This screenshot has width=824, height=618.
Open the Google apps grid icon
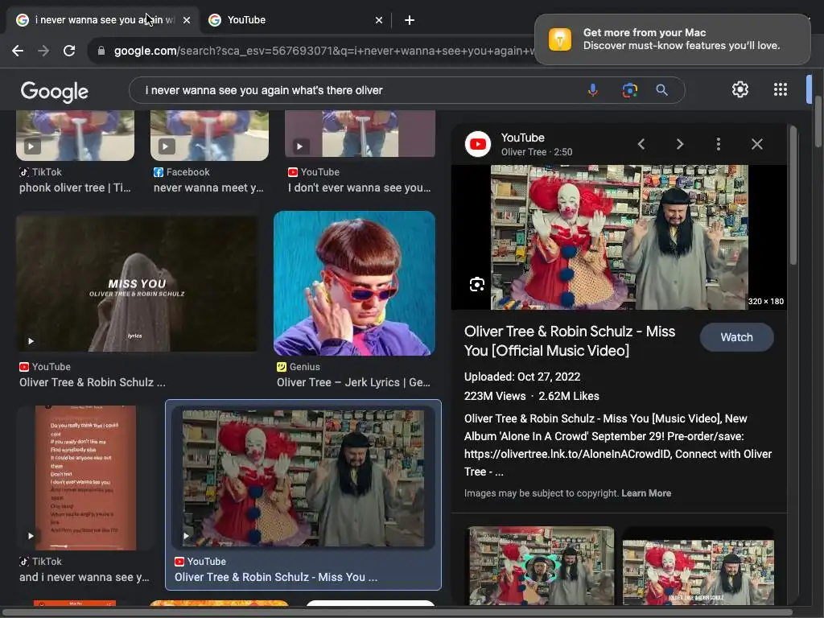[x=781, y=89]
